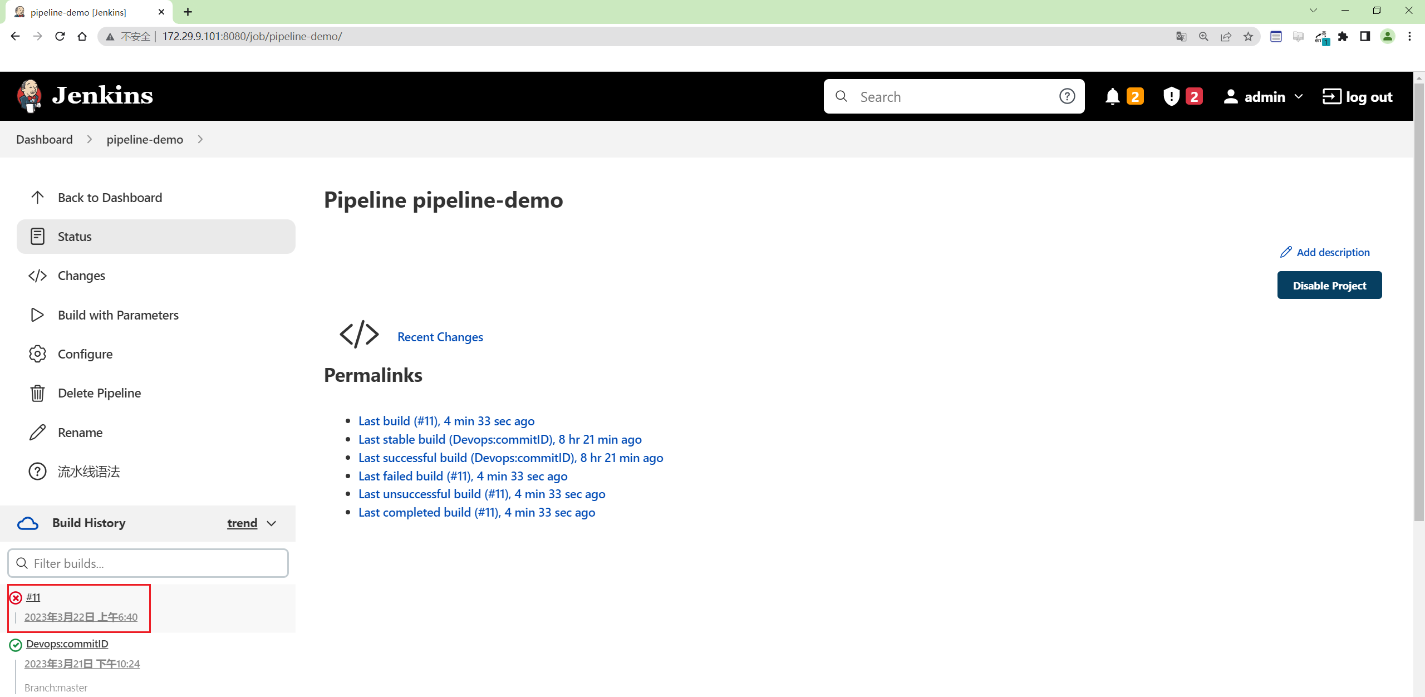The image size is (1425, 697).
Task: Open the Last successful build permalink
Action: [x=511, y=458]
